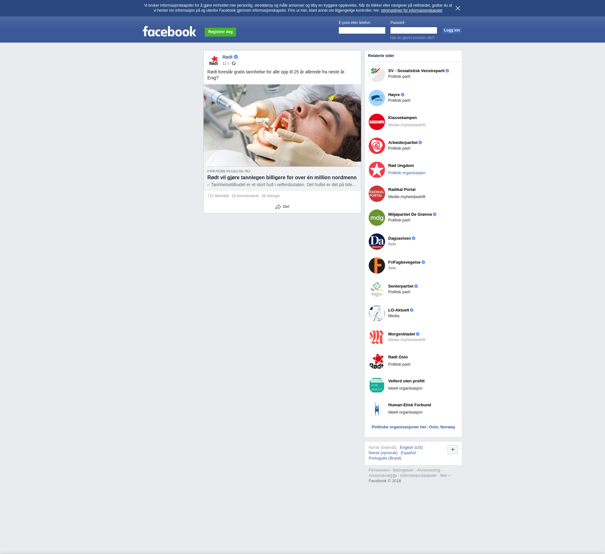Focus the Passord input field

(414, 30)
